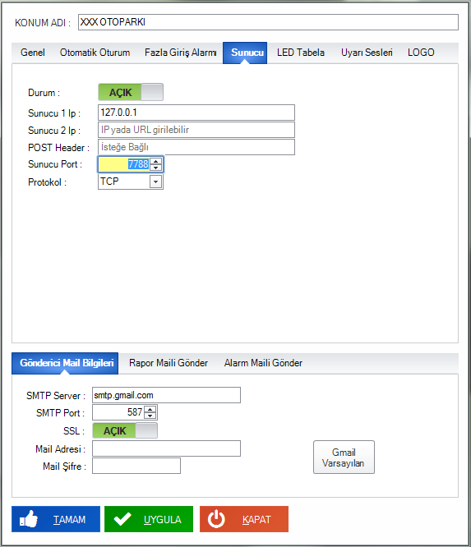
Task: Click the KONUM ADI text field
Action: 268,22
